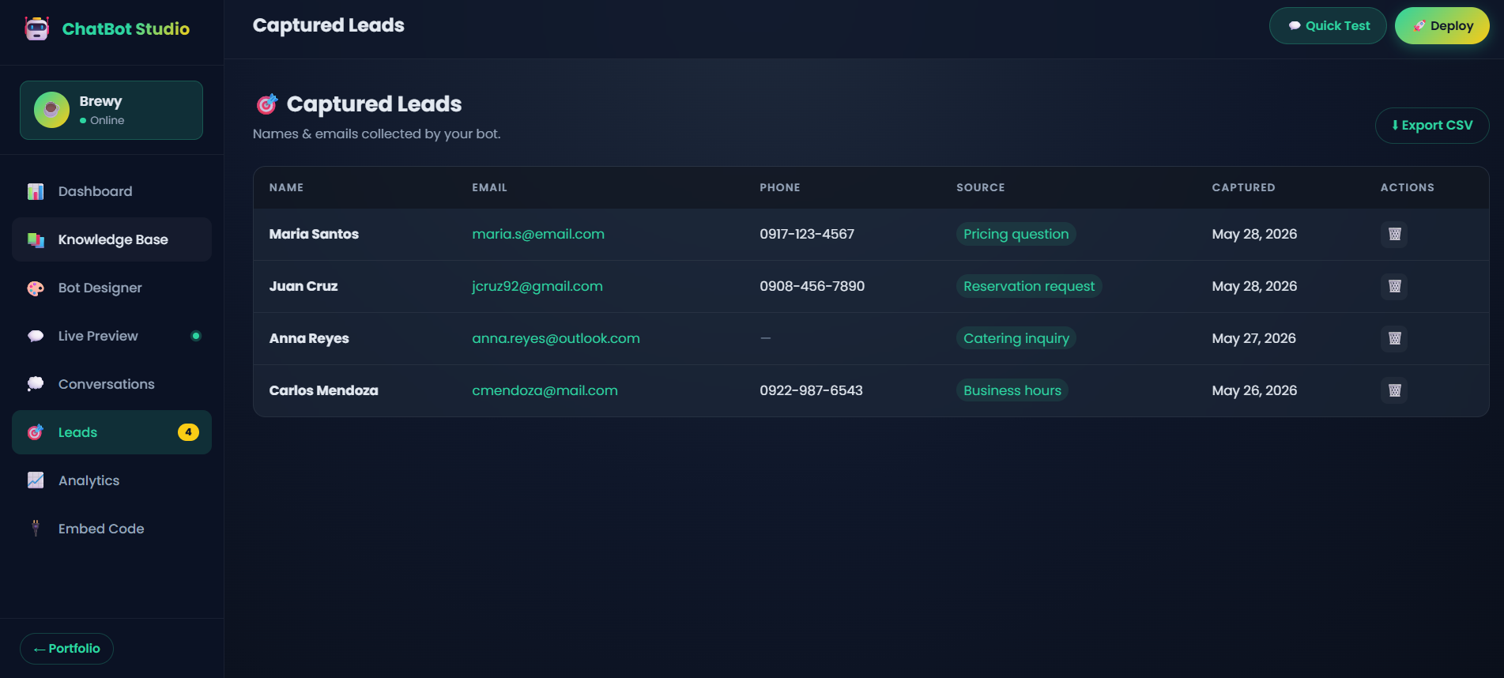Export leads with Export CSV button
The height and width of the screenshot is (678, 1504).
point(1432,125)
